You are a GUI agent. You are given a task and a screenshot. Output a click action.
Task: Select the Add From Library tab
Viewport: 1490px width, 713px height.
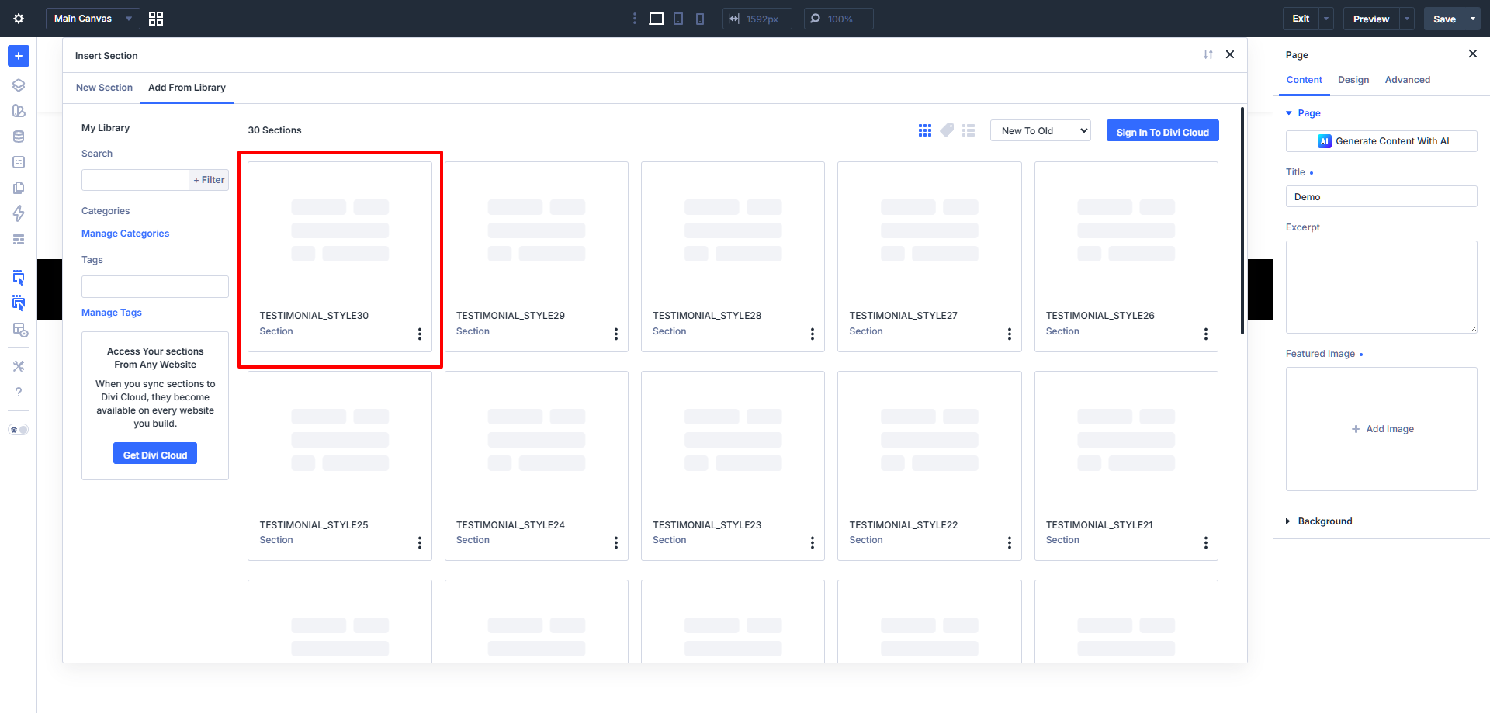pos(187,88)
